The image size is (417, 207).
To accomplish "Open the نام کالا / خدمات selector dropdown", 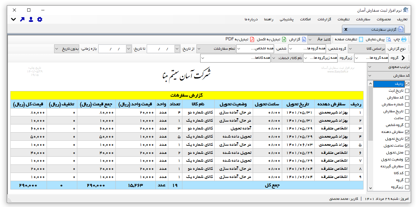I will [287, 58].
